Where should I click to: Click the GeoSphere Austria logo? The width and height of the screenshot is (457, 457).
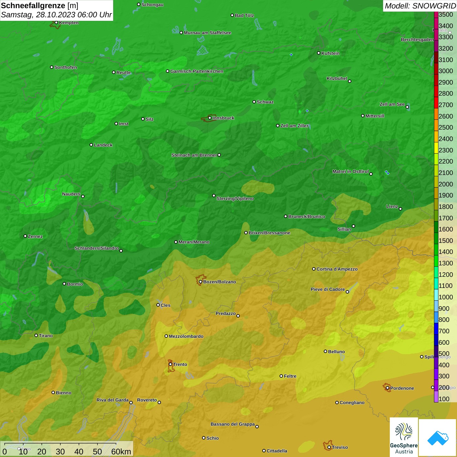pyautogui.click(x=404, y=437)
